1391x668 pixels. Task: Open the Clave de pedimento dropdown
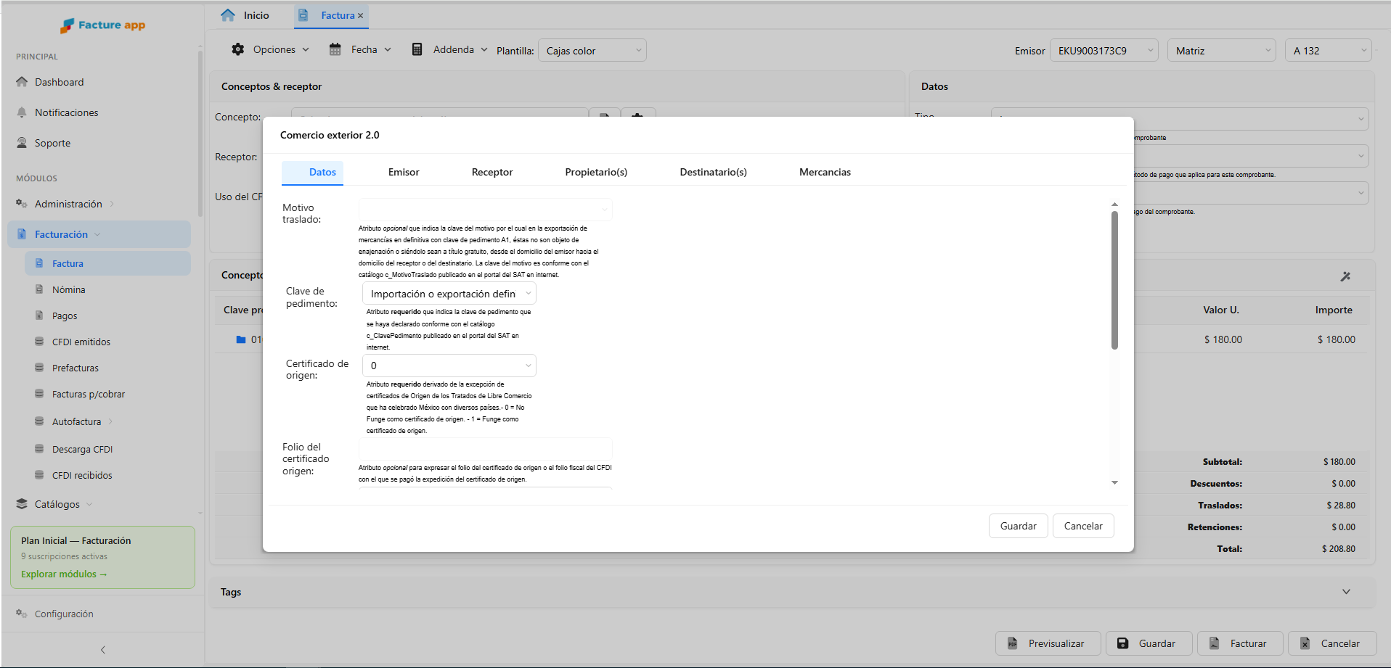[x=449, y=294]
